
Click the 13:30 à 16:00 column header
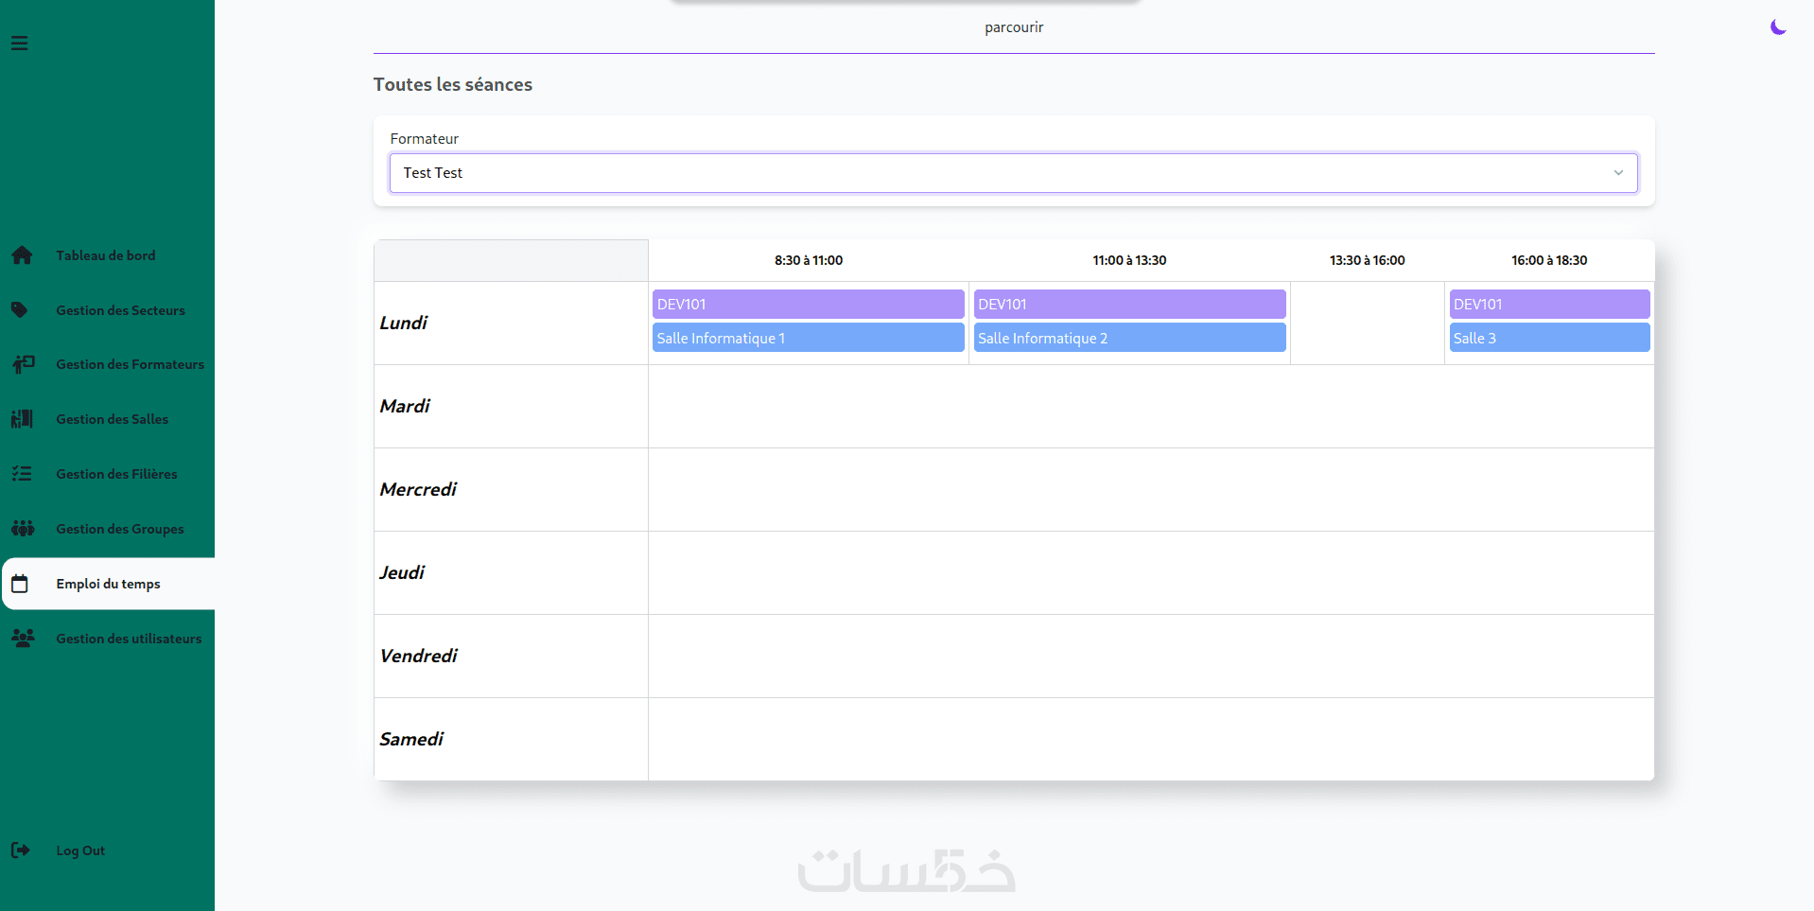(1367, 260)
